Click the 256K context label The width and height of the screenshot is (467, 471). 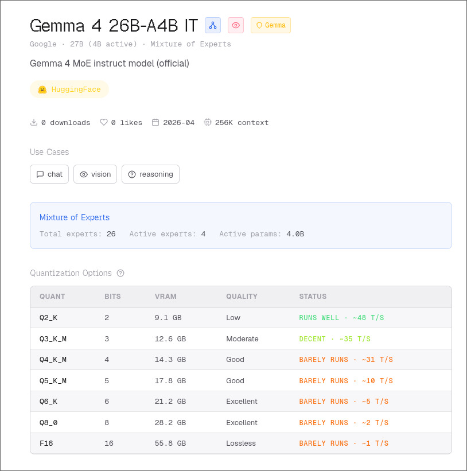coord(242,123)
